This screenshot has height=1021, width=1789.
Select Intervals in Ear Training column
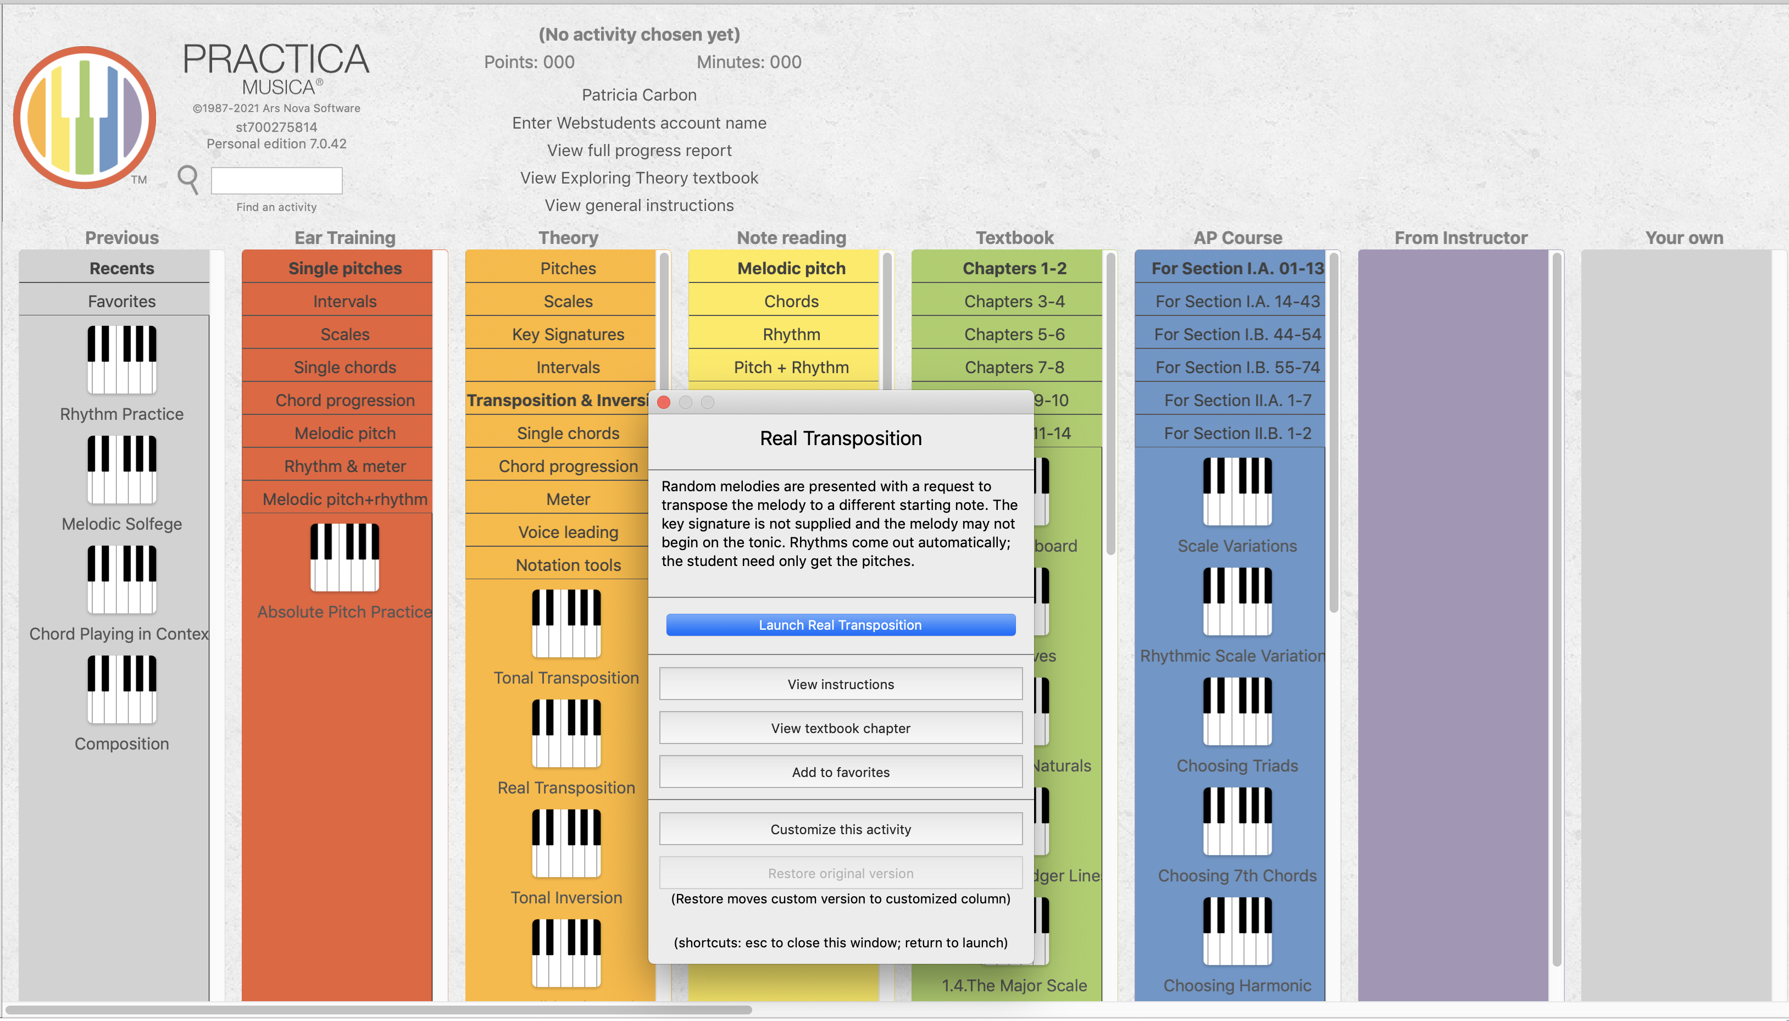coord(337,301)
